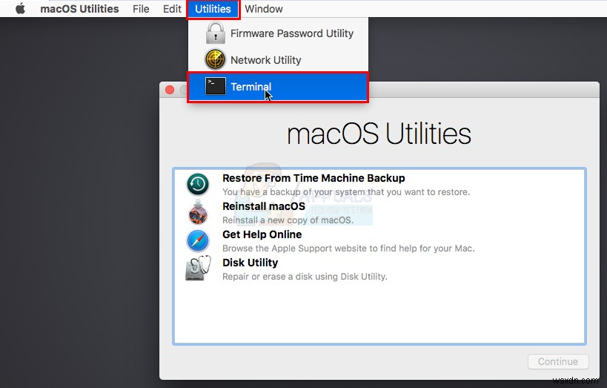
Task: Launch Terminal from the Utilities menu
Action: click(x=278, y=88)
